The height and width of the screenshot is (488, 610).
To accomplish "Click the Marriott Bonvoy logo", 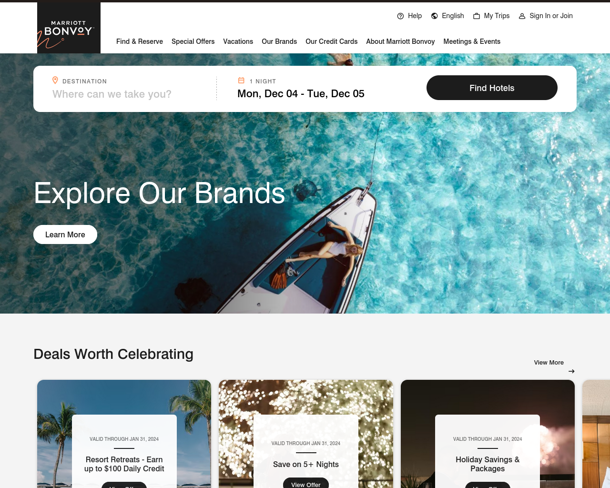I will (69, 28).
